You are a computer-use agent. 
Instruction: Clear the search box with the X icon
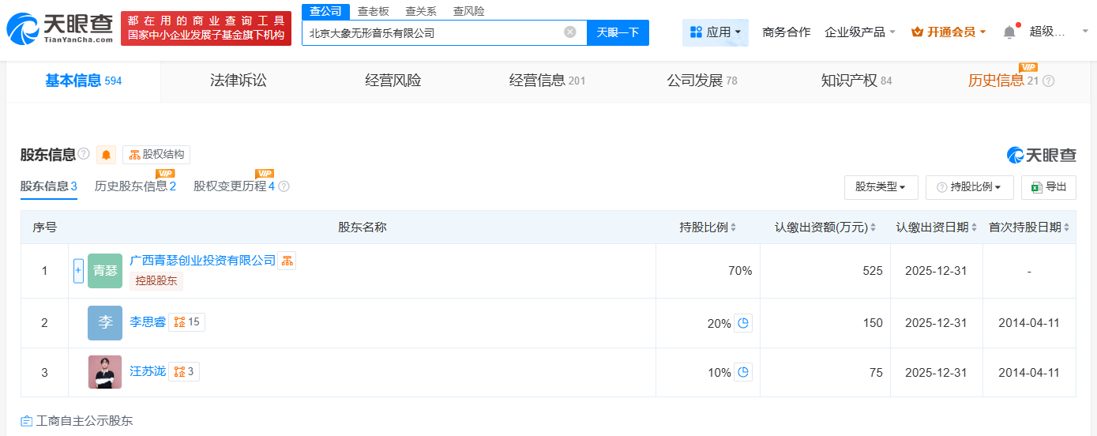(x=570, y=32)
